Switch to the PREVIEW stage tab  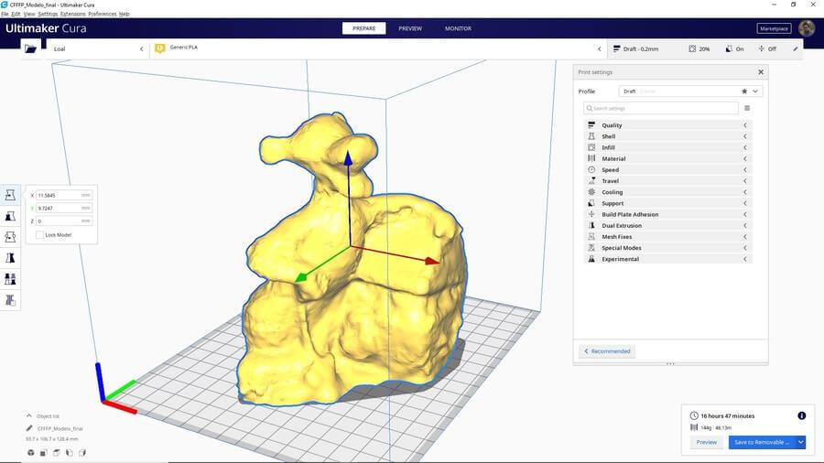(x=410, y=28)
